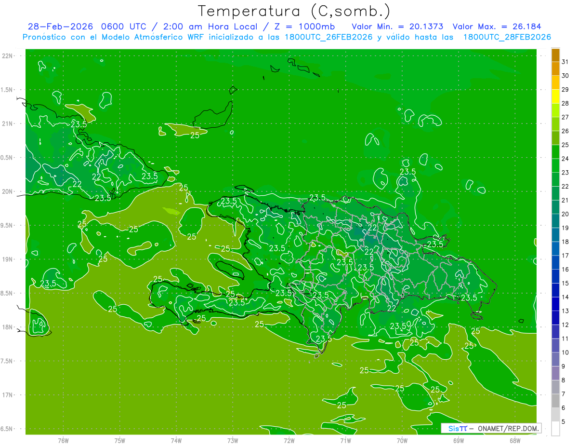
Task: Click color bar label '24'
Action: coord(565,159)
